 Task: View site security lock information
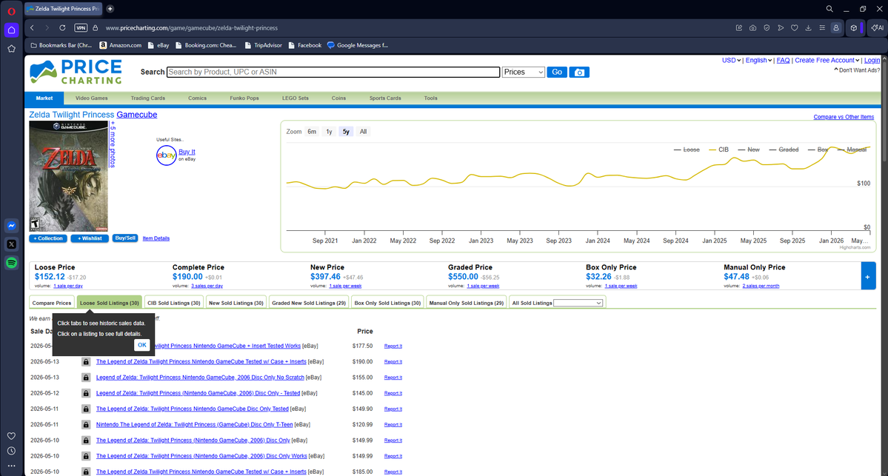[x=95, y=27]
